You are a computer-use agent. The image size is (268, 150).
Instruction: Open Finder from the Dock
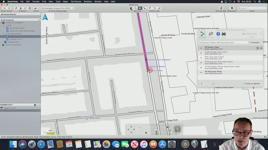click(13, 144)
